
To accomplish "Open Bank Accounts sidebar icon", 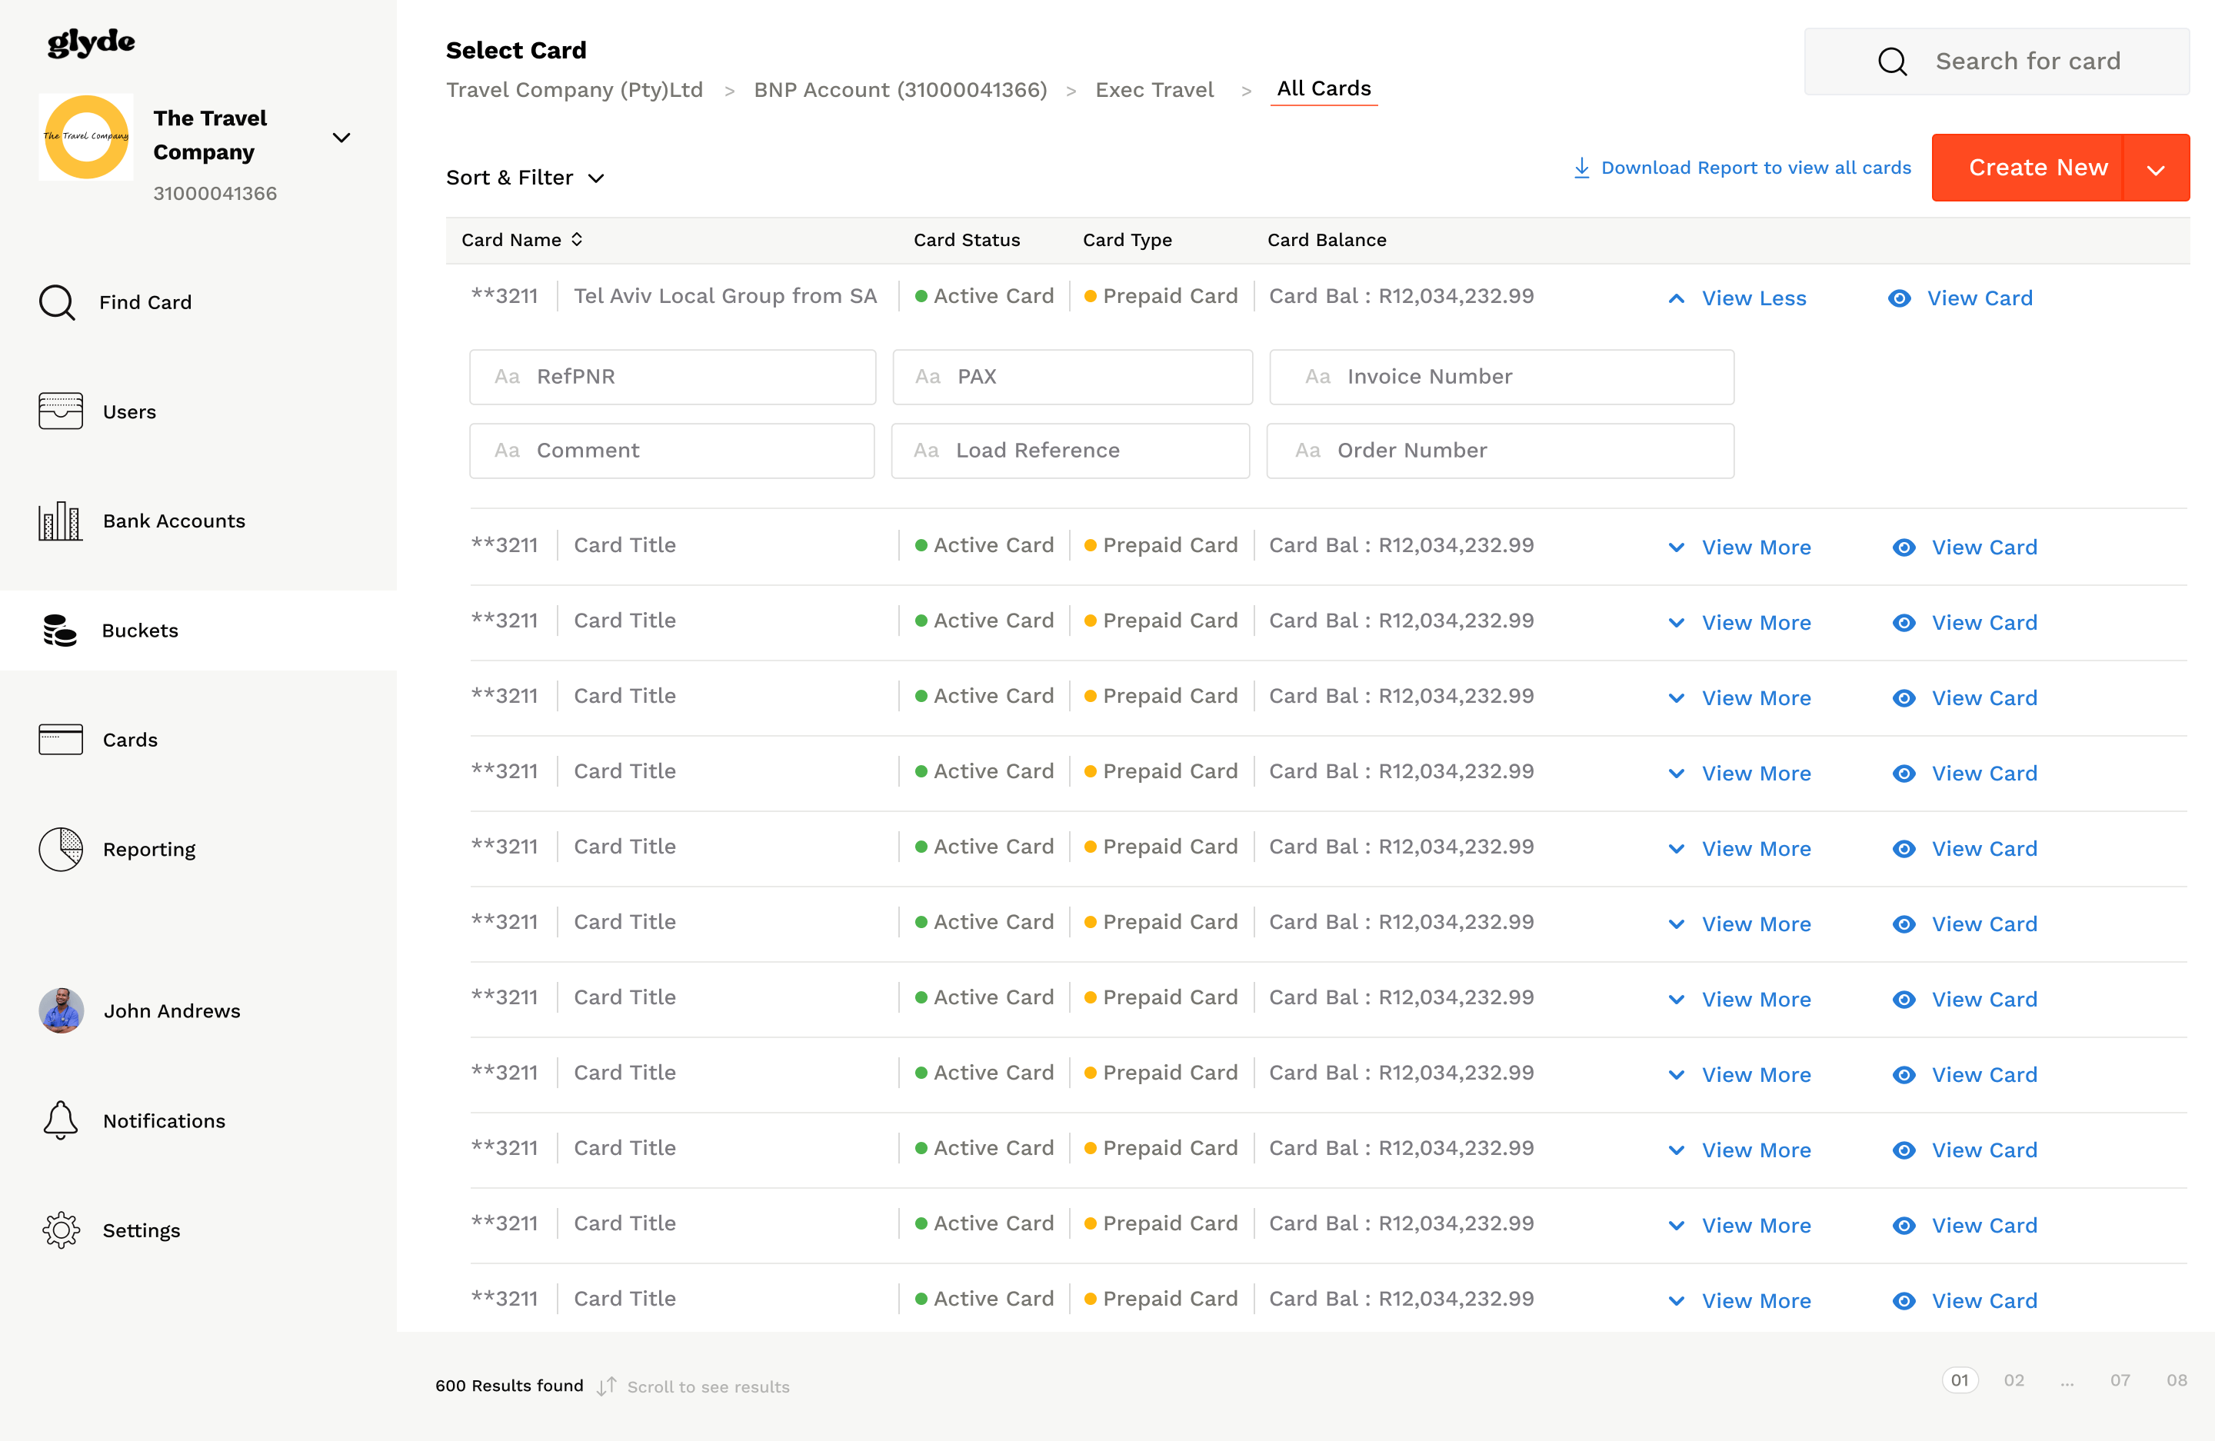I will (x=61, y=521).
